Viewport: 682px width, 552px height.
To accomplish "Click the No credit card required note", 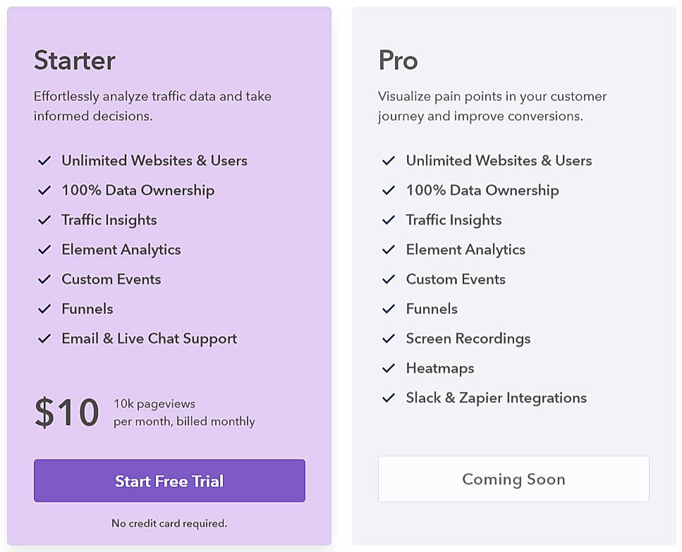I will 169,523.
